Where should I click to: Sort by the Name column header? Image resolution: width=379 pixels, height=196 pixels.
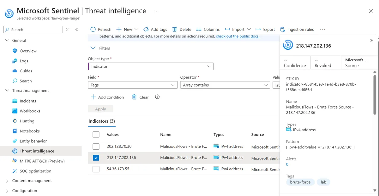(165, 135)
